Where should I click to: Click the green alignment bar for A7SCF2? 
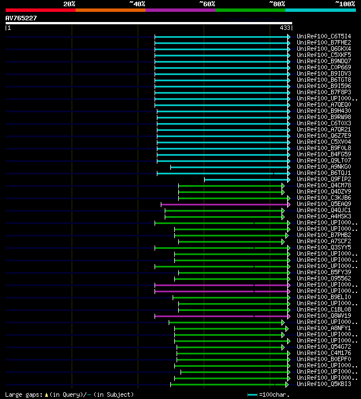click(x=231, y=242)
